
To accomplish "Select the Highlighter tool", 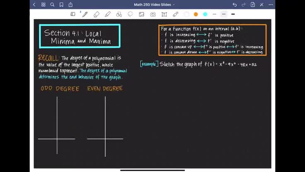I will (x=108, y=14).
